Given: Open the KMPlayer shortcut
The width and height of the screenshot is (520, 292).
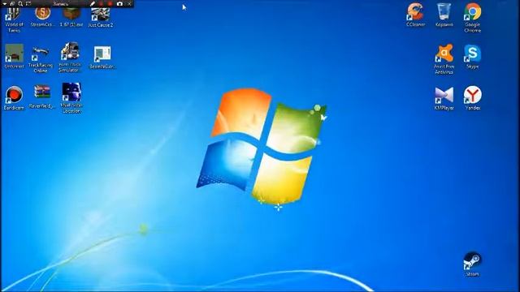Looking at the screenshot, I should pyautogui.click(x=444, y=98).
